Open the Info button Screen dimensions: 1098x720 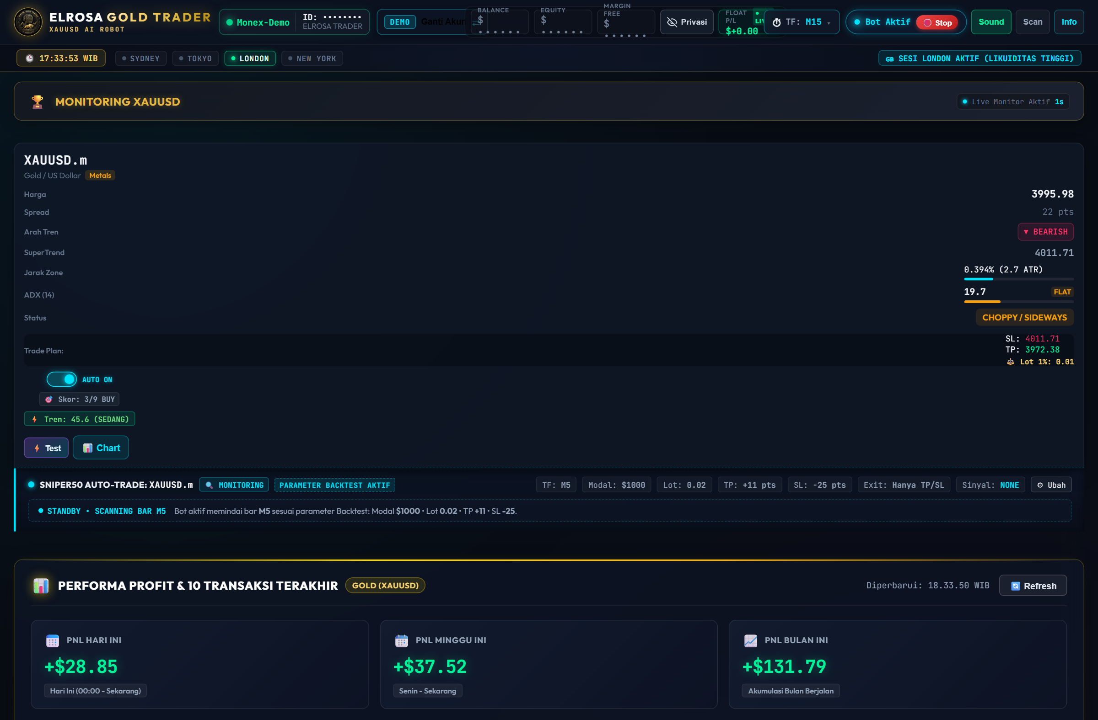click(x=1069, y=22)
